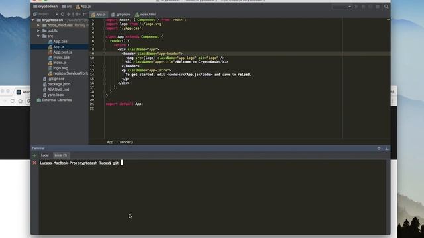Expand the node_modules folder

(38, 25)
